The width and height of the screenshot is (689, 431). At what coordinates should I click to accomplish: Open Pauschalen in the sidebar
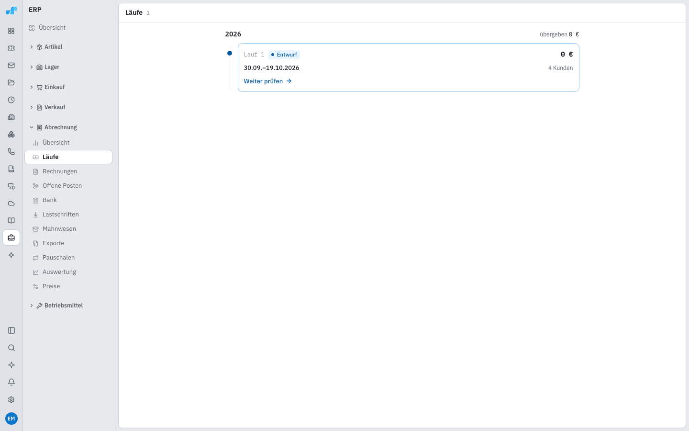(x=68, y=258)
